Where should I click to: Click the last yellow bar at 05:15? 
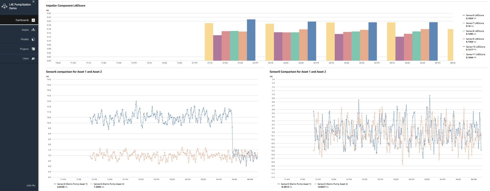click(x=450, y=45)
